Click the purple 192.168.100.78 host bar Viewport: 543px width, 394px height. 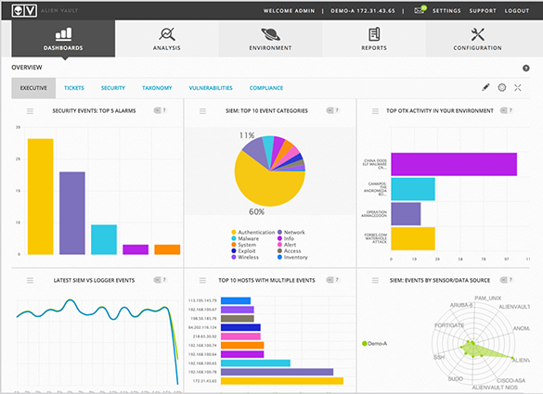(x=277, y=372)
